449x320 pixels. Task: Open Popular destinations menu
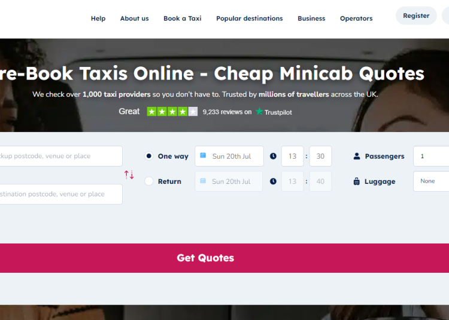pos(250,19)
